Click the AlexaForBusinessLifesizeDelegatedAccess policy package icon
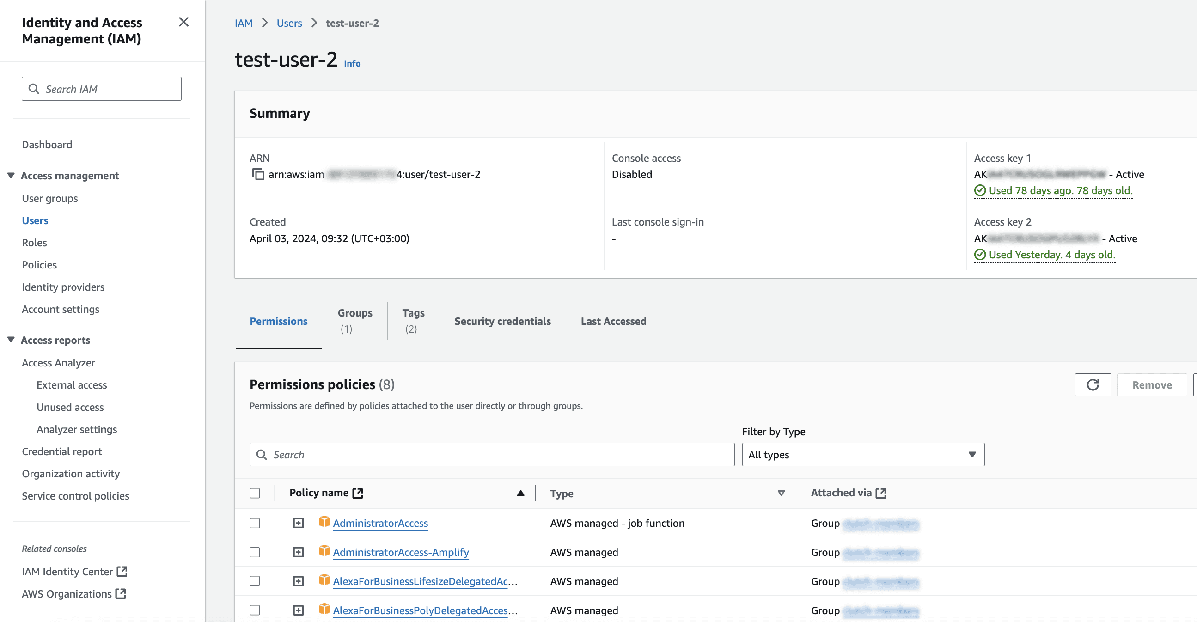The image size is (1197, 622). tap(324, 580)
